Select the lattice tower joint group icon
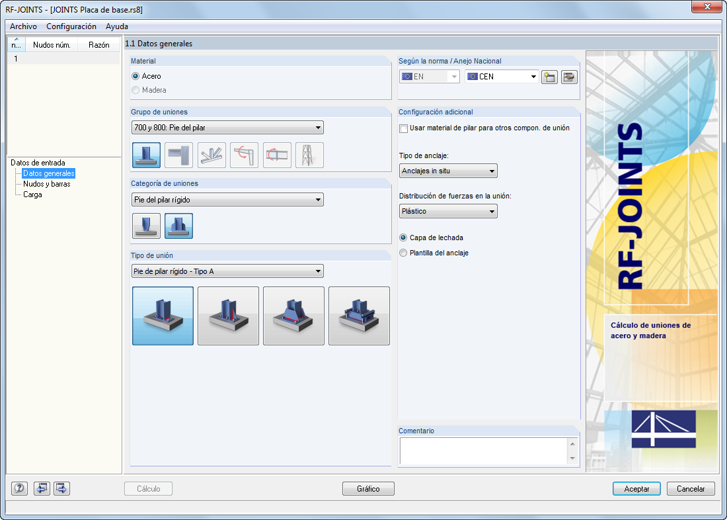Image resolution: width=727 pixels, height=520 pixels. [x=310, y=155]
